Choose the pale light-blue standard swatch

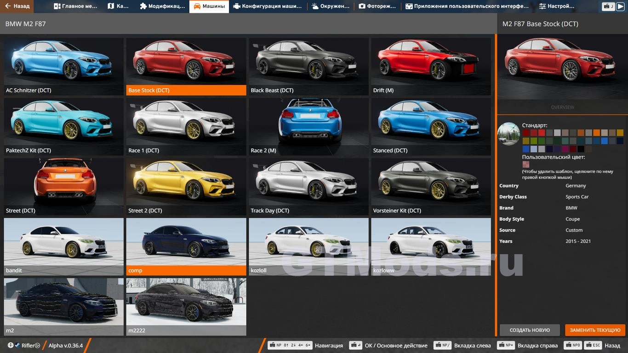click(x=534, y=149)
